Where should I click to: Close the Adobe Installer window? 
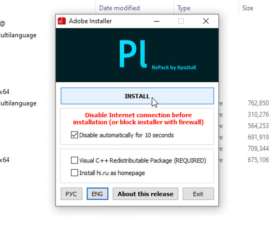206,21
